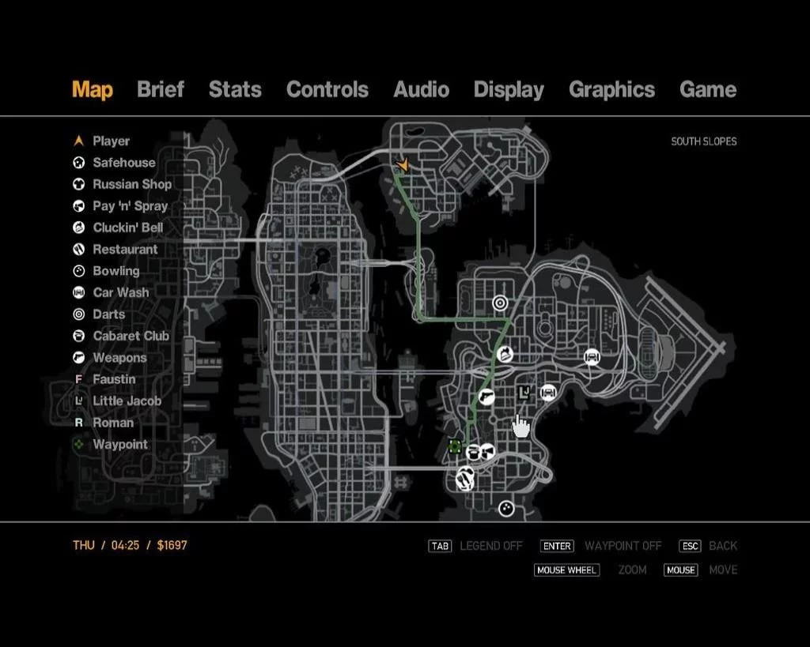Image resolution: width=810 pixels, height=647 pixels.
Task: Select Weapons in the legend
Action: coord(110,358)
